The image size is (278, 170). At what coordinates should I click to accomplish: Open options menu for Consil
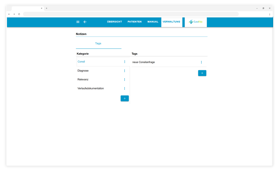coord(125,62)
